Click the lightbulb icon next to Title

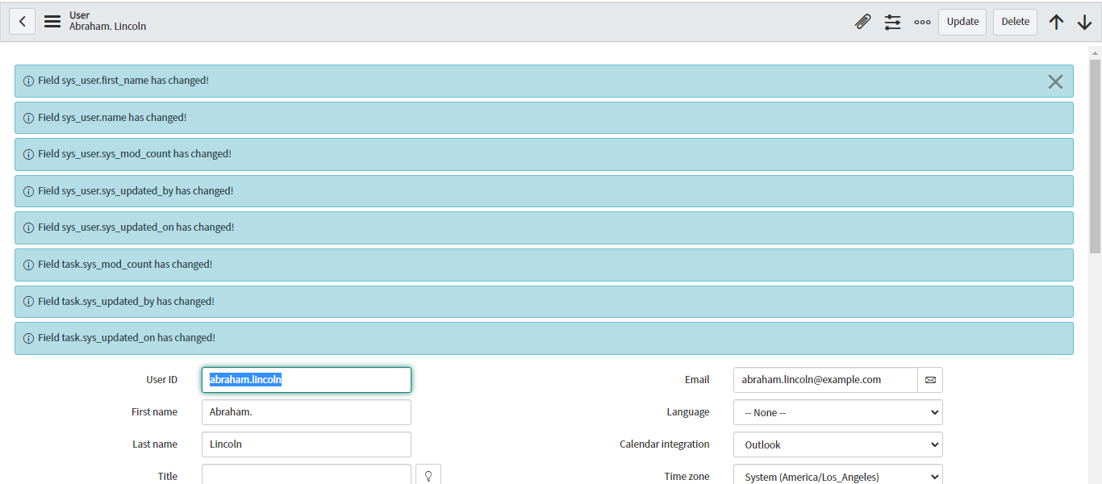pyautogui.click(x=428, y=474)
